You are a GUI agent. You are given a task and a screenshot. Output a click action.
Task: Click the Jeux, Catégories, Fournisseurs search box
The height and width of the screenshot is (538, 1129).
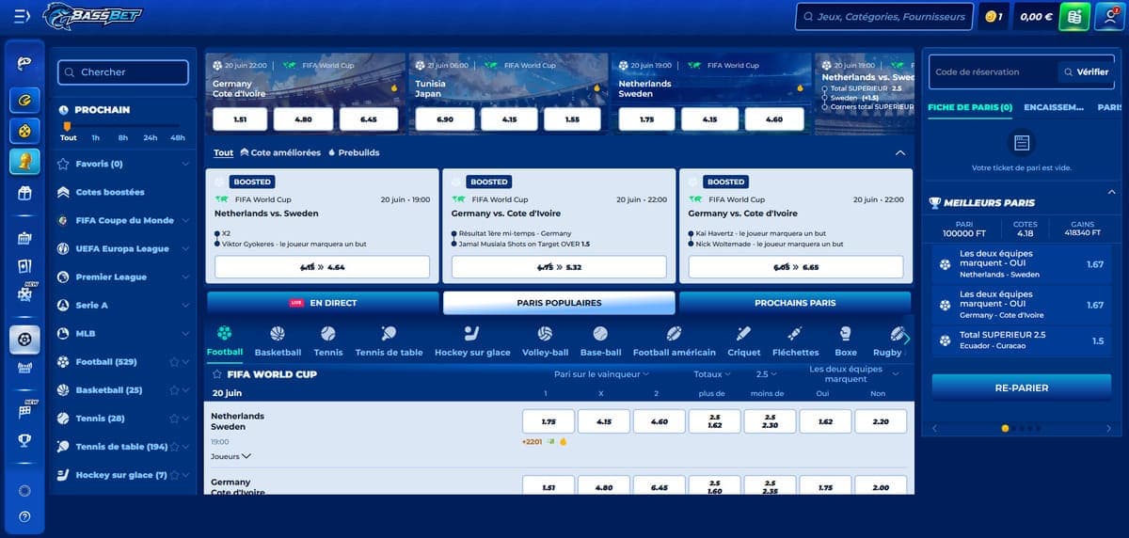884,16
